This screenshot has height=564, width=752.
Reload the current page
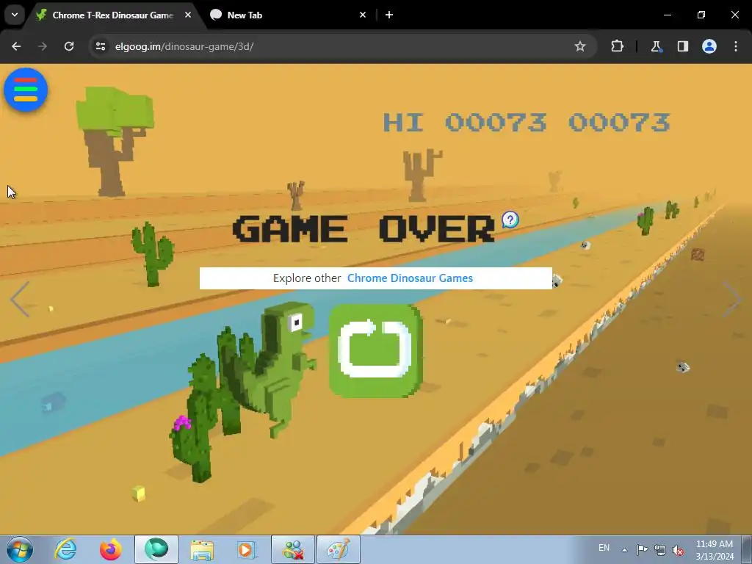click(x=69, y=46)
